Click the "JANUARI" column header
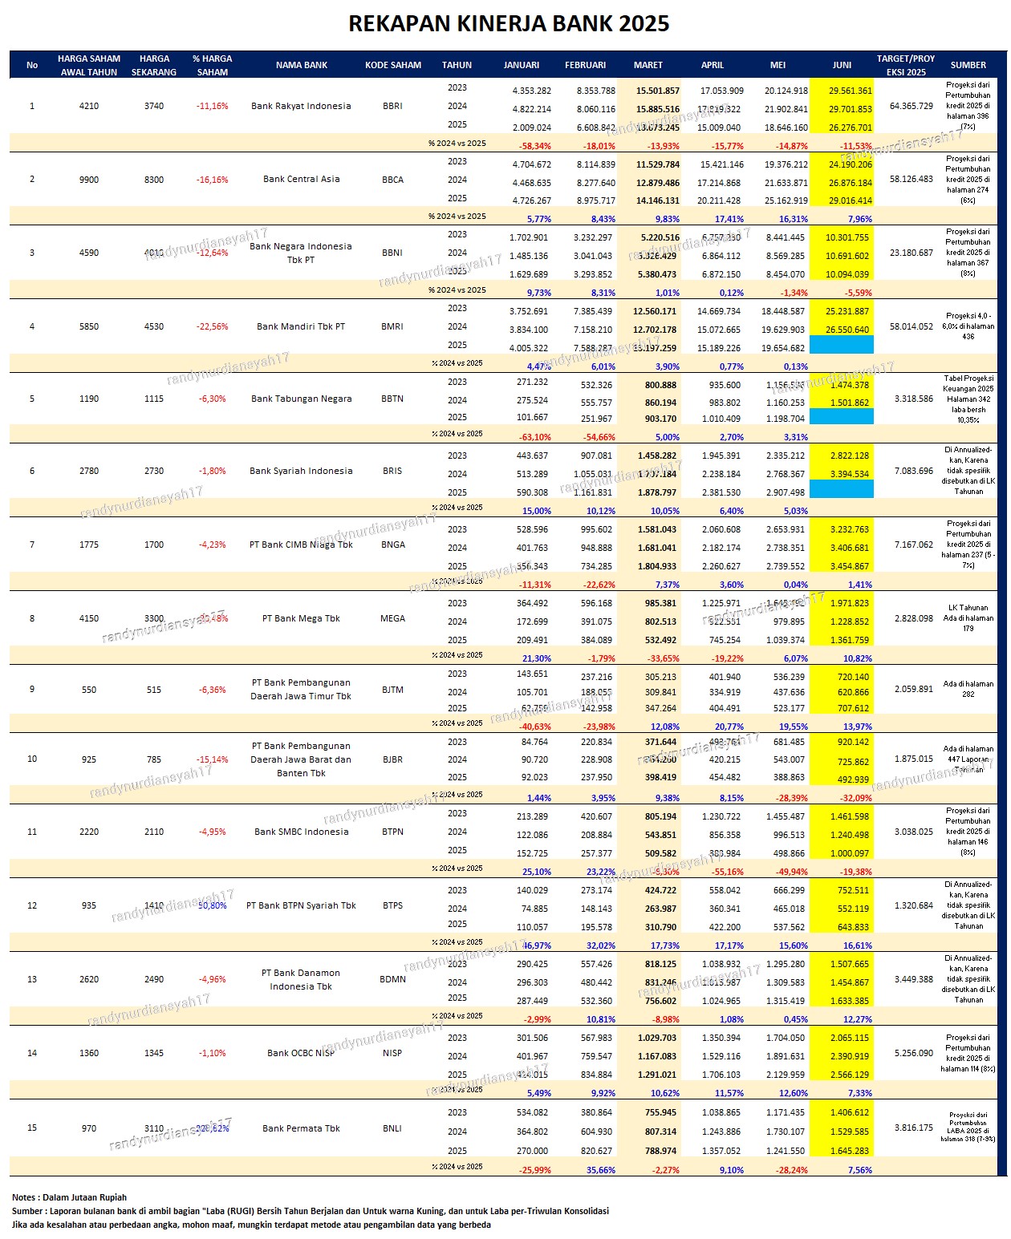The image size is (1011, 1239). 522,65
